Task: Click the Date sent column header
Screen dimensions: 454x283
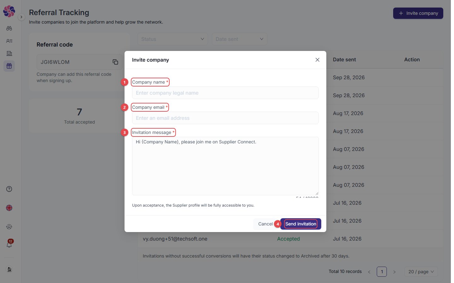Action: [344, 59]
